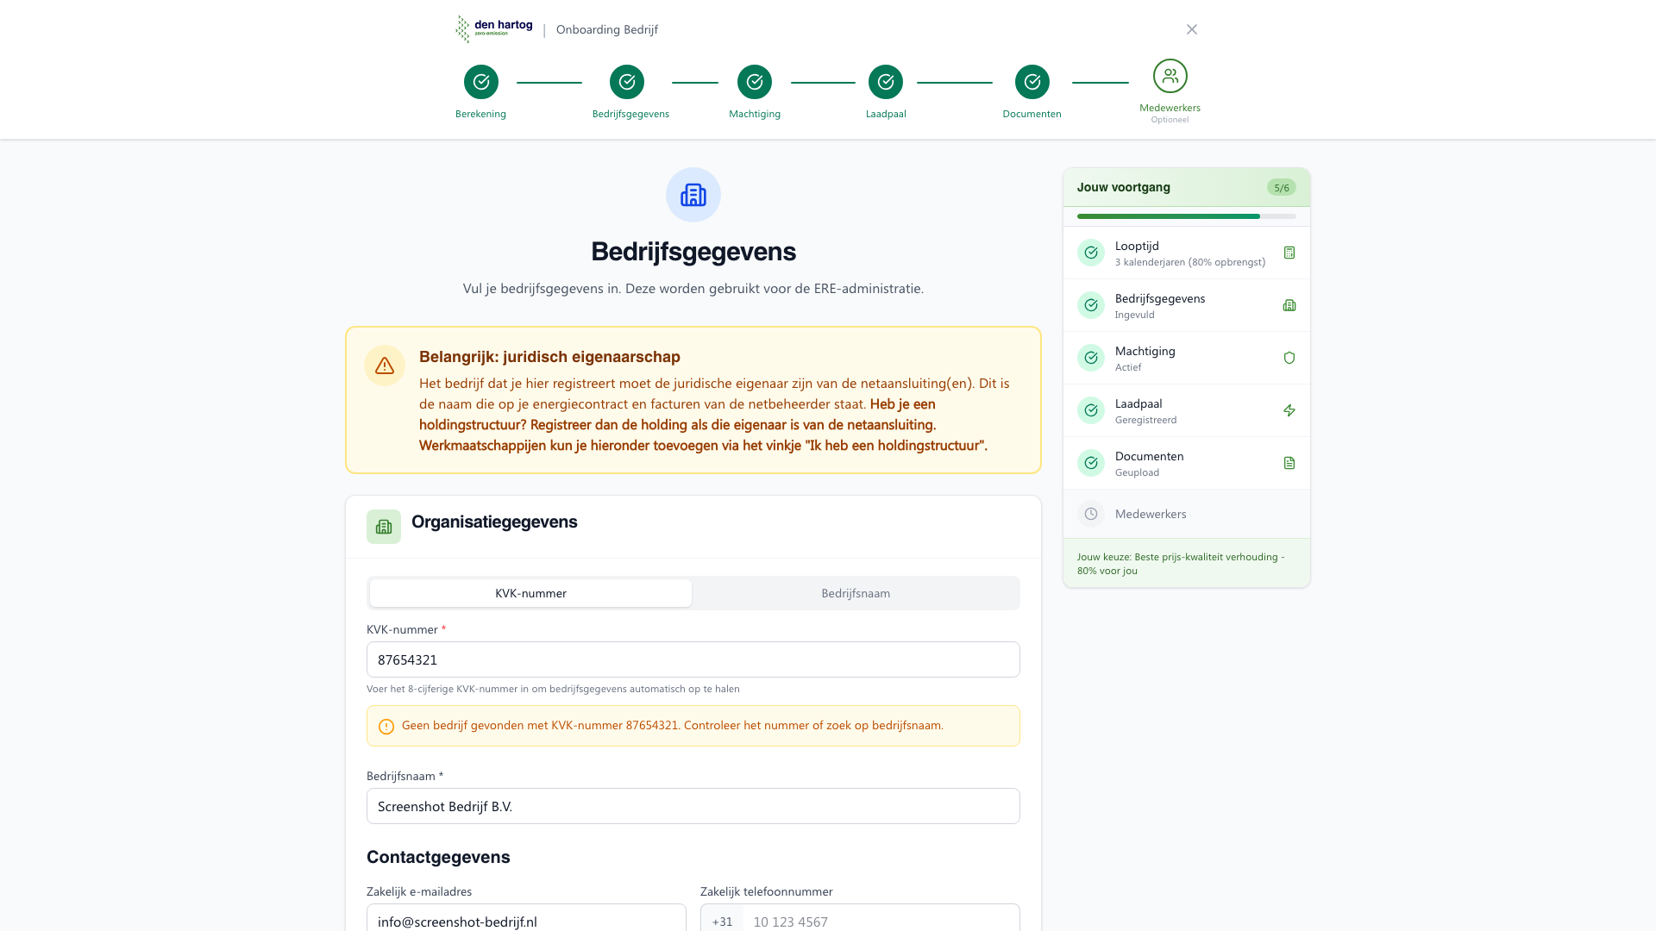
Task: Click the 8-cijferige KVK-nummer hint text
Action: pos(553,689)
